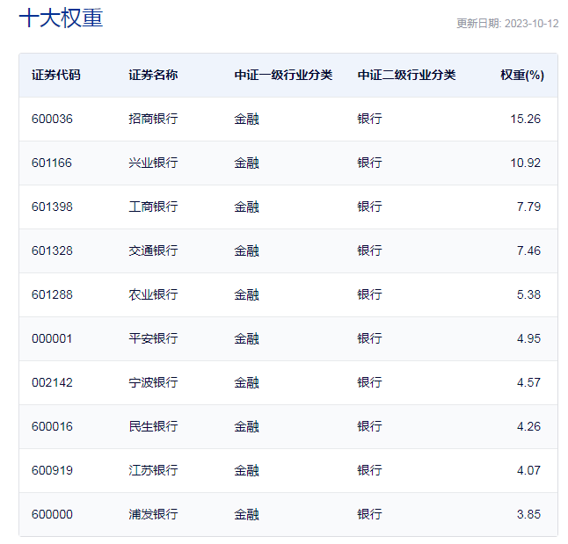Click weight value 4.26

[x=529, y=426]
